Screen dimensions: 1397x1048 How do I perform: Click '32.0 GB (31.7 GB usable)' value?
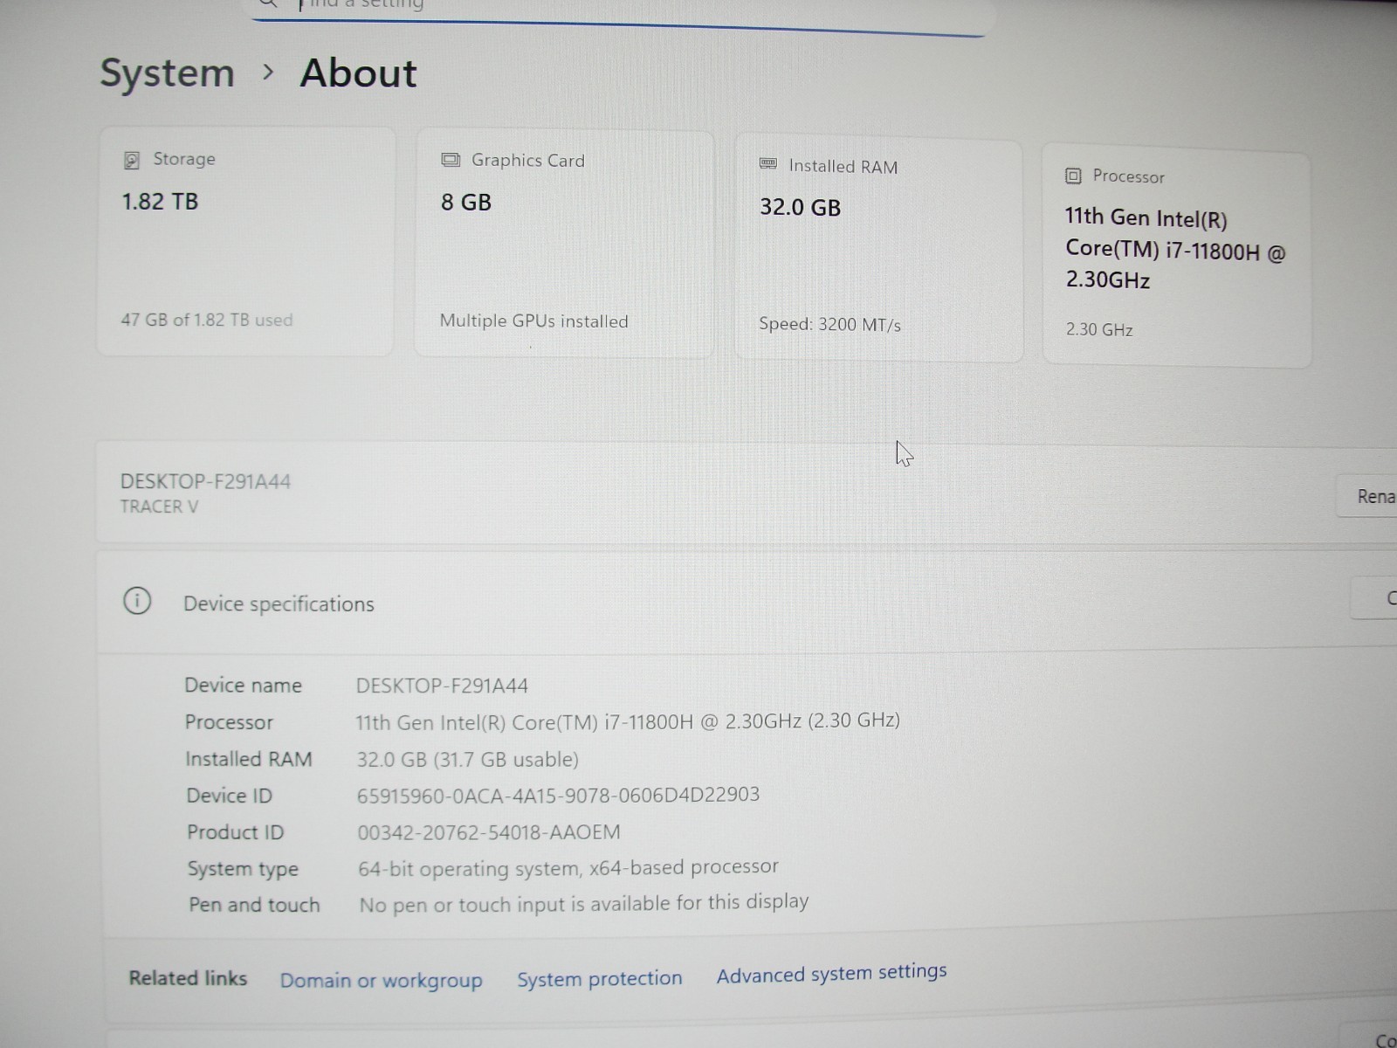[x=468, y=759]
